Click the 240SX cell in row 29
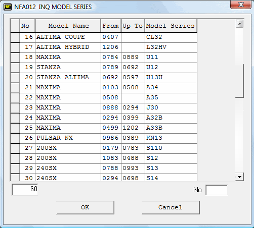 pyautogui.click(x=68, y=168)
